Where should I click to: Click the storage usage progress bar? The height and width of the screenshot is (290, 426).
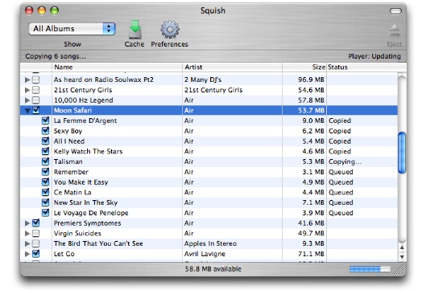[x=370, y=269]
